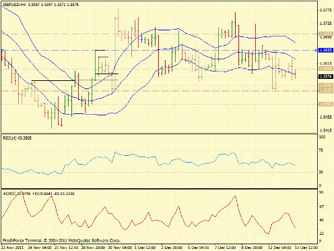Click the 8 Dec 20:00 time label
334x251 pixels.
point(252,248)
